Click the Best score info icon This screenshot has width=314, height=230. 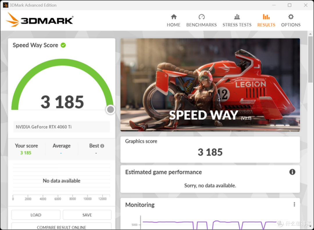coord(102,146)
